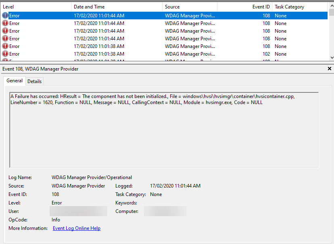Select the event row with Event ID 102
The height and width of the screenshot is (244, 334).
pyautogui.click(x=161, y=54)
